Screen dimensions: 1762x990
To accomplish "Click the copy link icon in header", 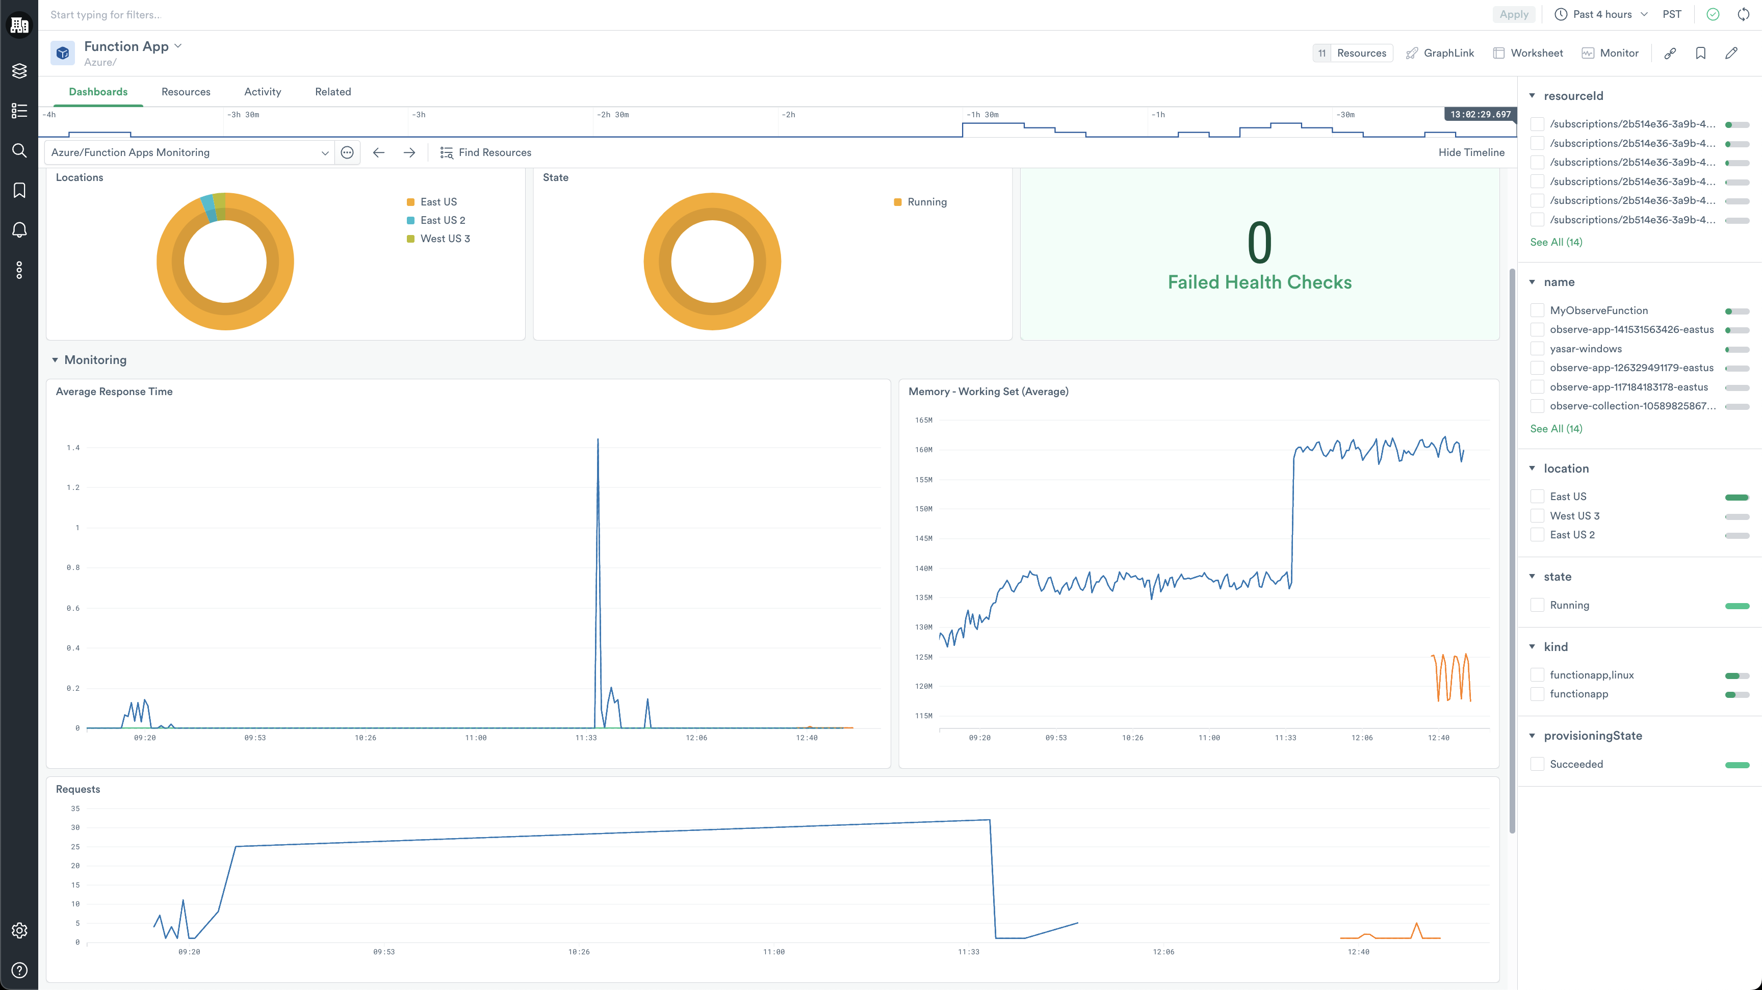I will point(1670,54).
